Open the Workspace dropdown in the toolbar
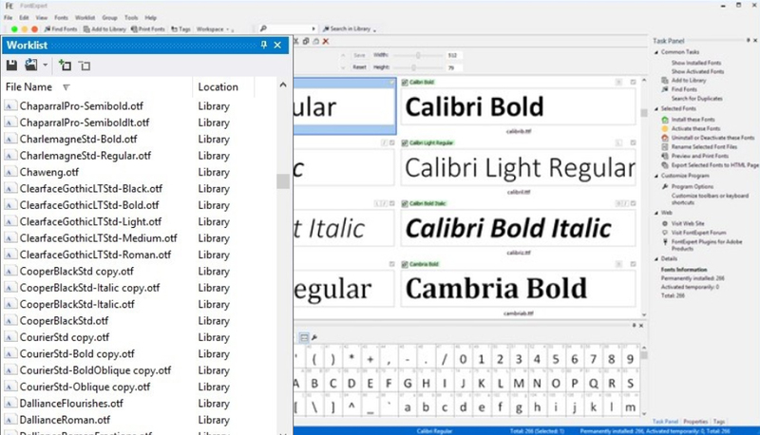This screenshot has width=760, height=435. coord(213,29)
